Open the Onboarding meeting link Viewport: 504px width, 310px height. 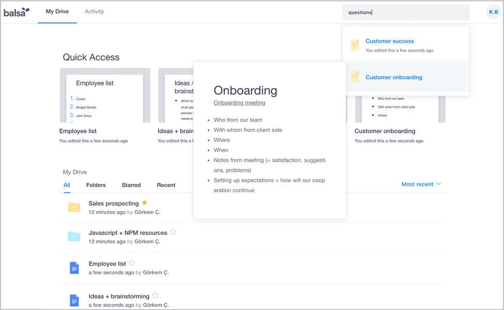click(x=239, y=102)
